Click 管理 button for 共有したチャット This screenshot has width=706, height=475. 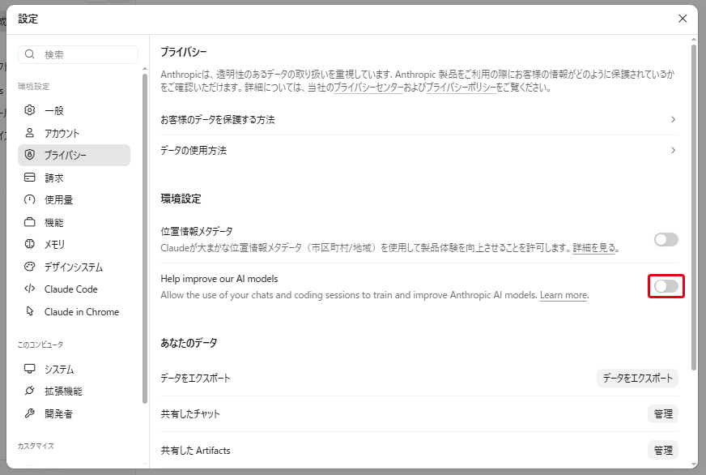[x=663, y=413]
